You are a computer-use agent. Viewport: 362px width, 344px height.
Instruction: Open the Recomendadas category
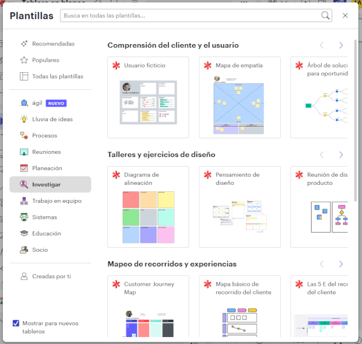[50, 44]
